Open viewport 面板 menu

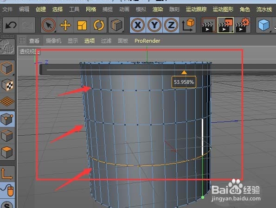pyautogui.click(x=123, y=41)
